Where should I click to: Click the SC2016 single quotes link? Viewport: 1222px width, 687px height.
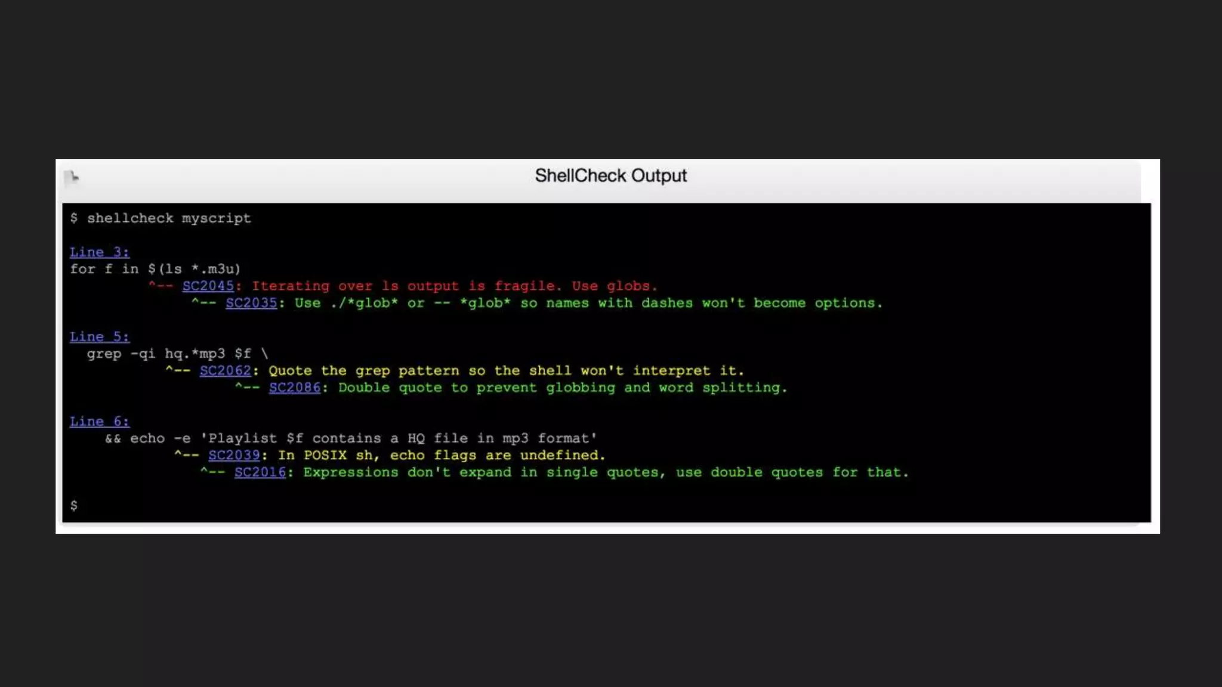tap(260, 472)
